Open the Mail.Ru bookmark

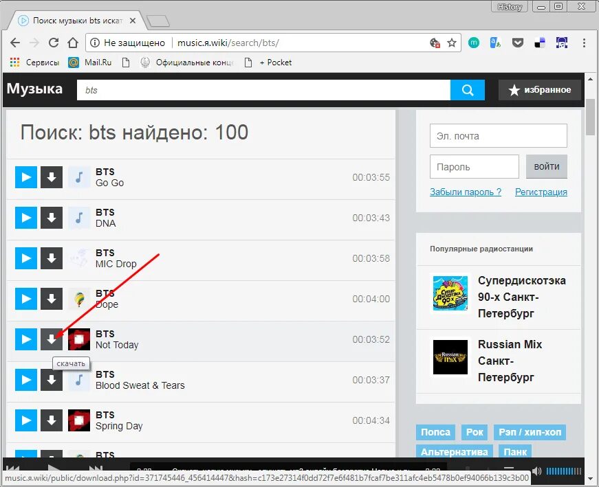pyautogui.click(x=90, y=63)
